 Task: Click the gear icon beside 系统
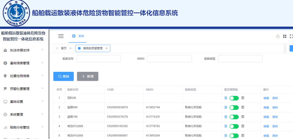pos(74,36)
